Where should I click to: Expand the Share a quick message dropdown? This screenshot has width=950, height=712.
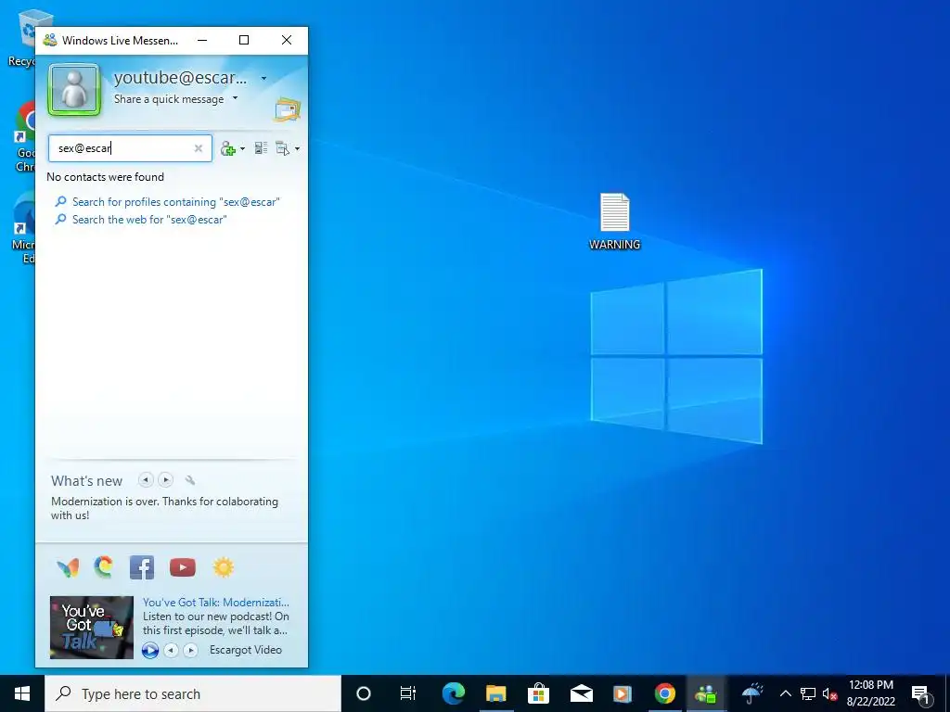[x=235, y=98]
